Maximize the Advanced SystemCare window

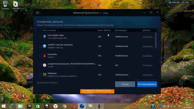(x=151, y=12)
